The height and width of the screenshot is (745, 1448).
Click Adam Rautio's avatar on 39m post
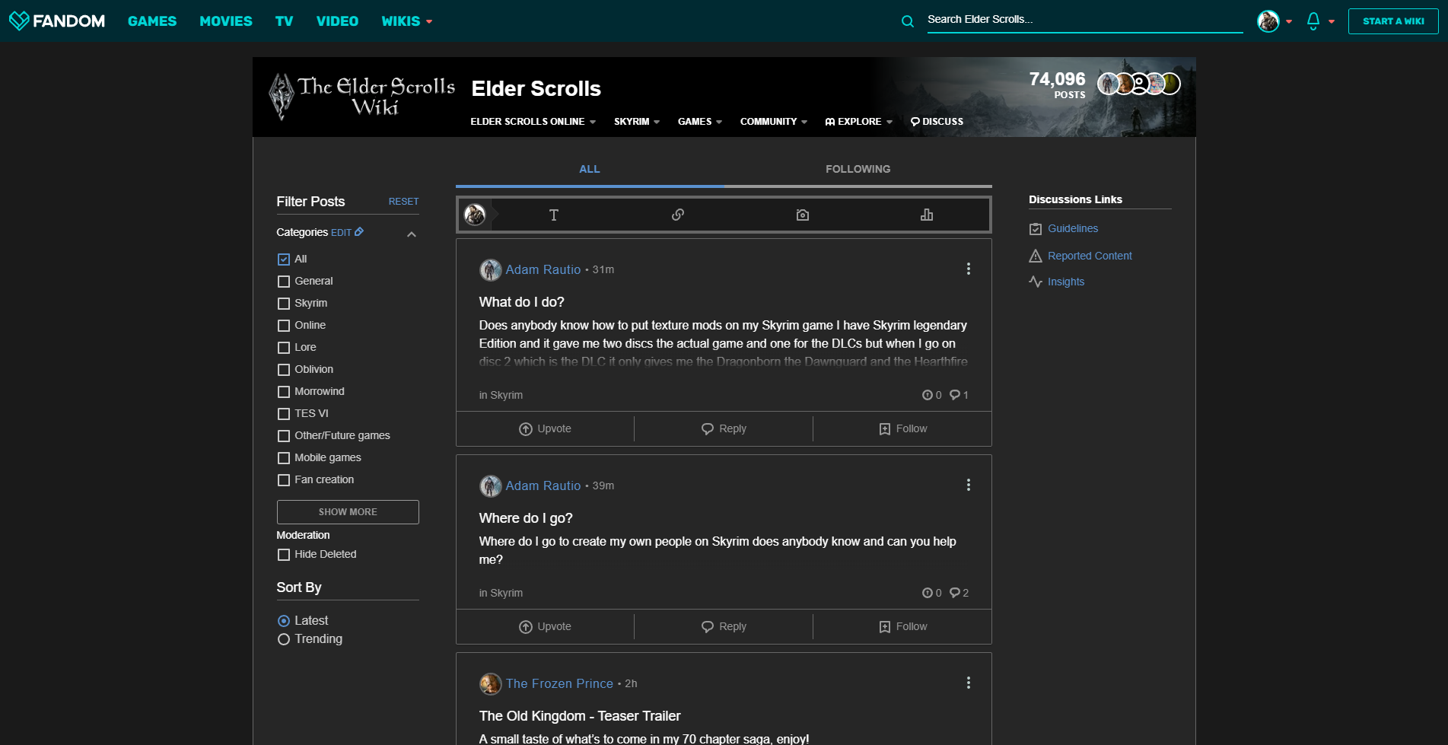(x=491, y=486)
